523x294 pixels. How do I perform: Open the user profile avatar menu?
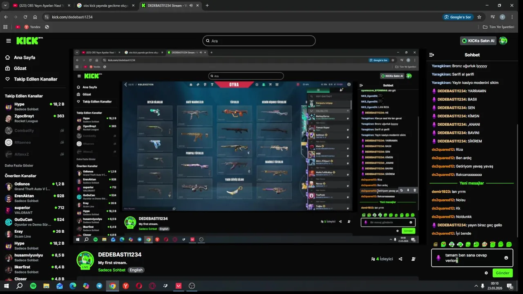point(503,40)
